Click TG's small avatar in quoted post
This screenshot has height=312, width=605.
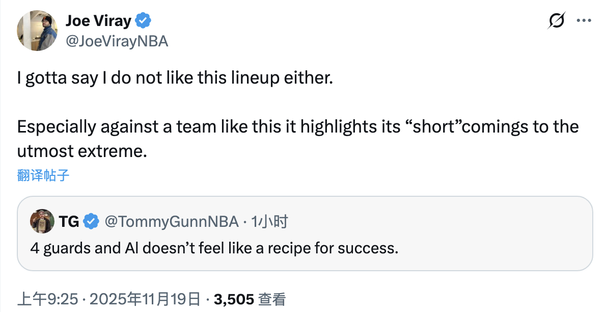[x=42, y=221]
